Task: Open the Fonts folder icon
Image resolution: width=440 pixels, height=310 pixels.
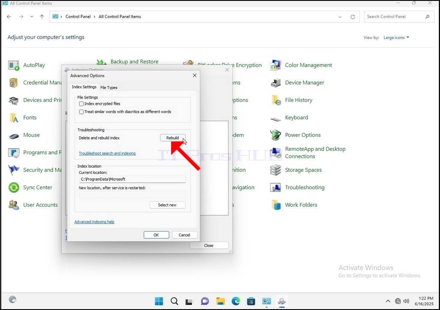Action: pos(13,118)
